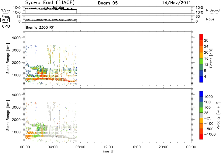
Task: Click the 'N.Search' legend label
Action: coord(213,10)
